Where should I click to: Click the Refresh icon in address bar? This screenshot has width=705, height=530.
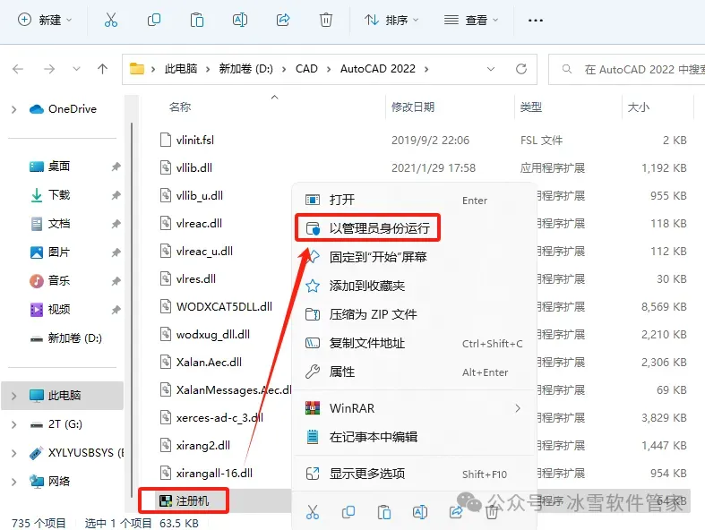[521, 69]
